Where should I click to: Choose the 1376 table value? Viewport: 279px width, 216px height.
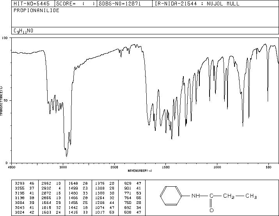pyautogui.click(x=100, y=184)
